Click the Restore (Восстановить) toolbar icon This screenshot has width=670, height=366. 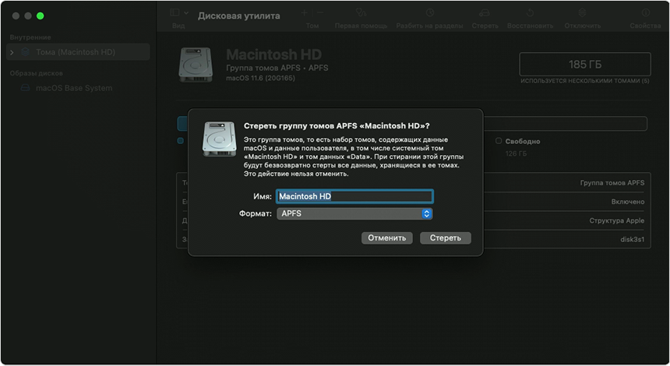(x=530, y=13)
